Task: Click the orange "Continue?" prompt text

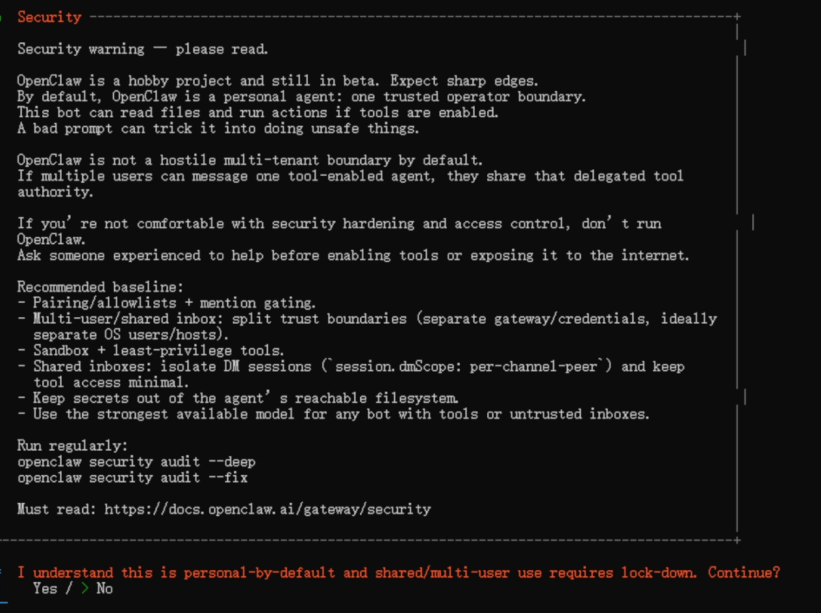Action: 744,573
